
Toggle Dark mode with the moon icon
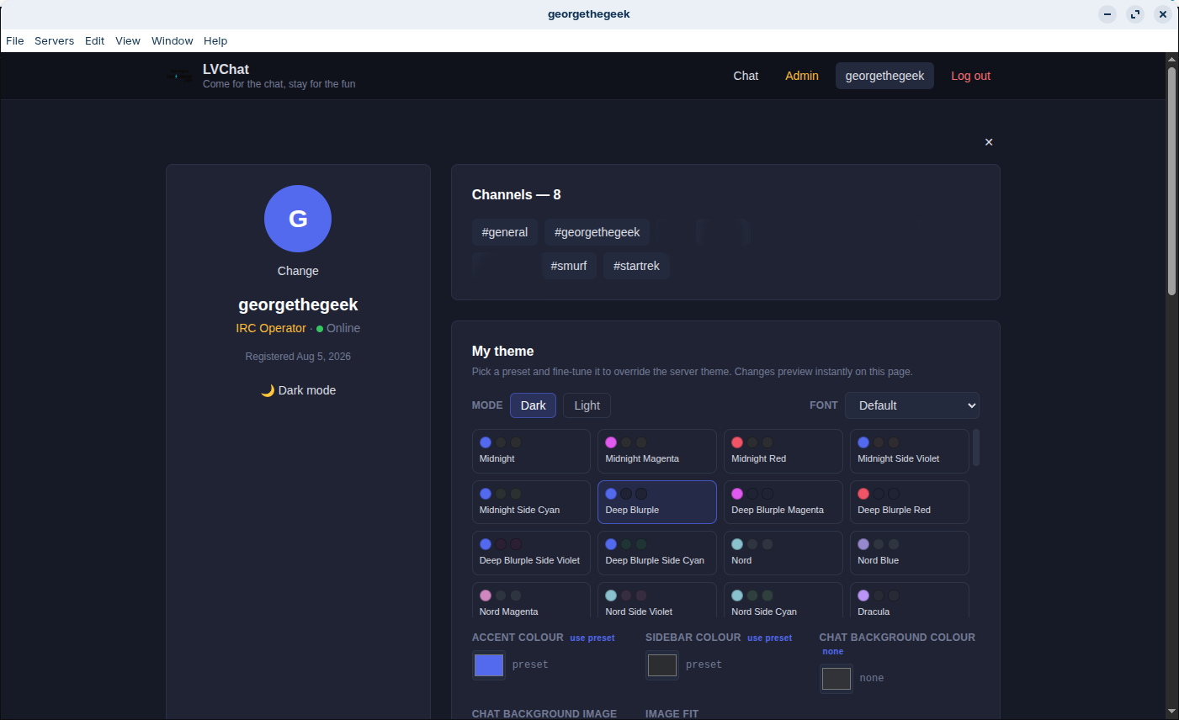[x=298, y=390]
